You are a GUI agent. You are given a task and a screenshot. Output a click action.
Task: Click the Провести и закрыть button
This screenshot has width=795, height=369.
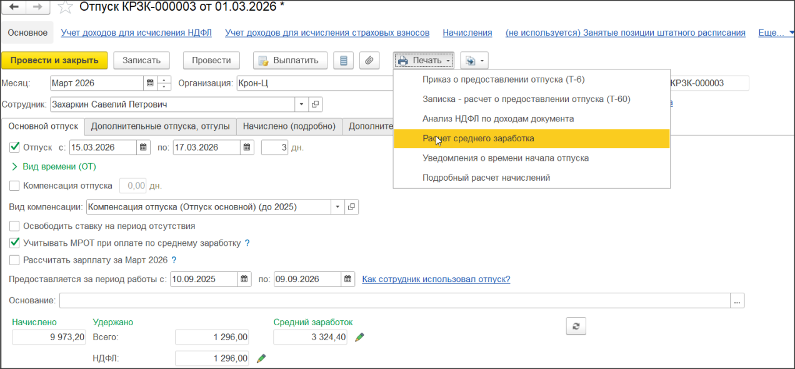pos(55,61)
